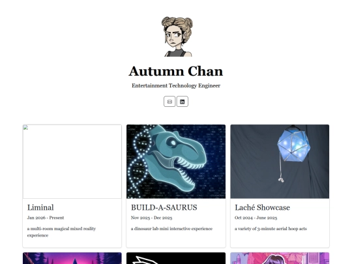Select the black background project thumbnail
Image resolution: width=352 pixels, height=264 pixels.
pos(176,258)
